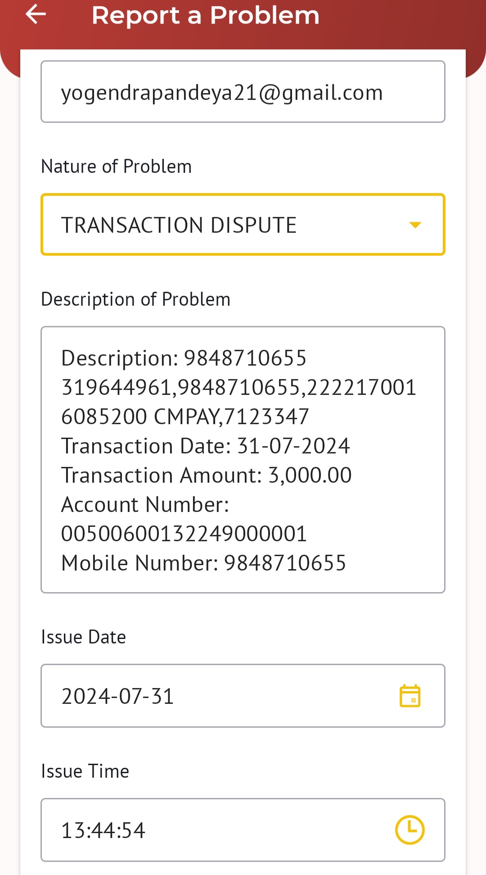The height and width of the screenshot is (875, 486).
Task: Expand the Nature of Problem dropdown arrow
Action: (x=415, y=225)
